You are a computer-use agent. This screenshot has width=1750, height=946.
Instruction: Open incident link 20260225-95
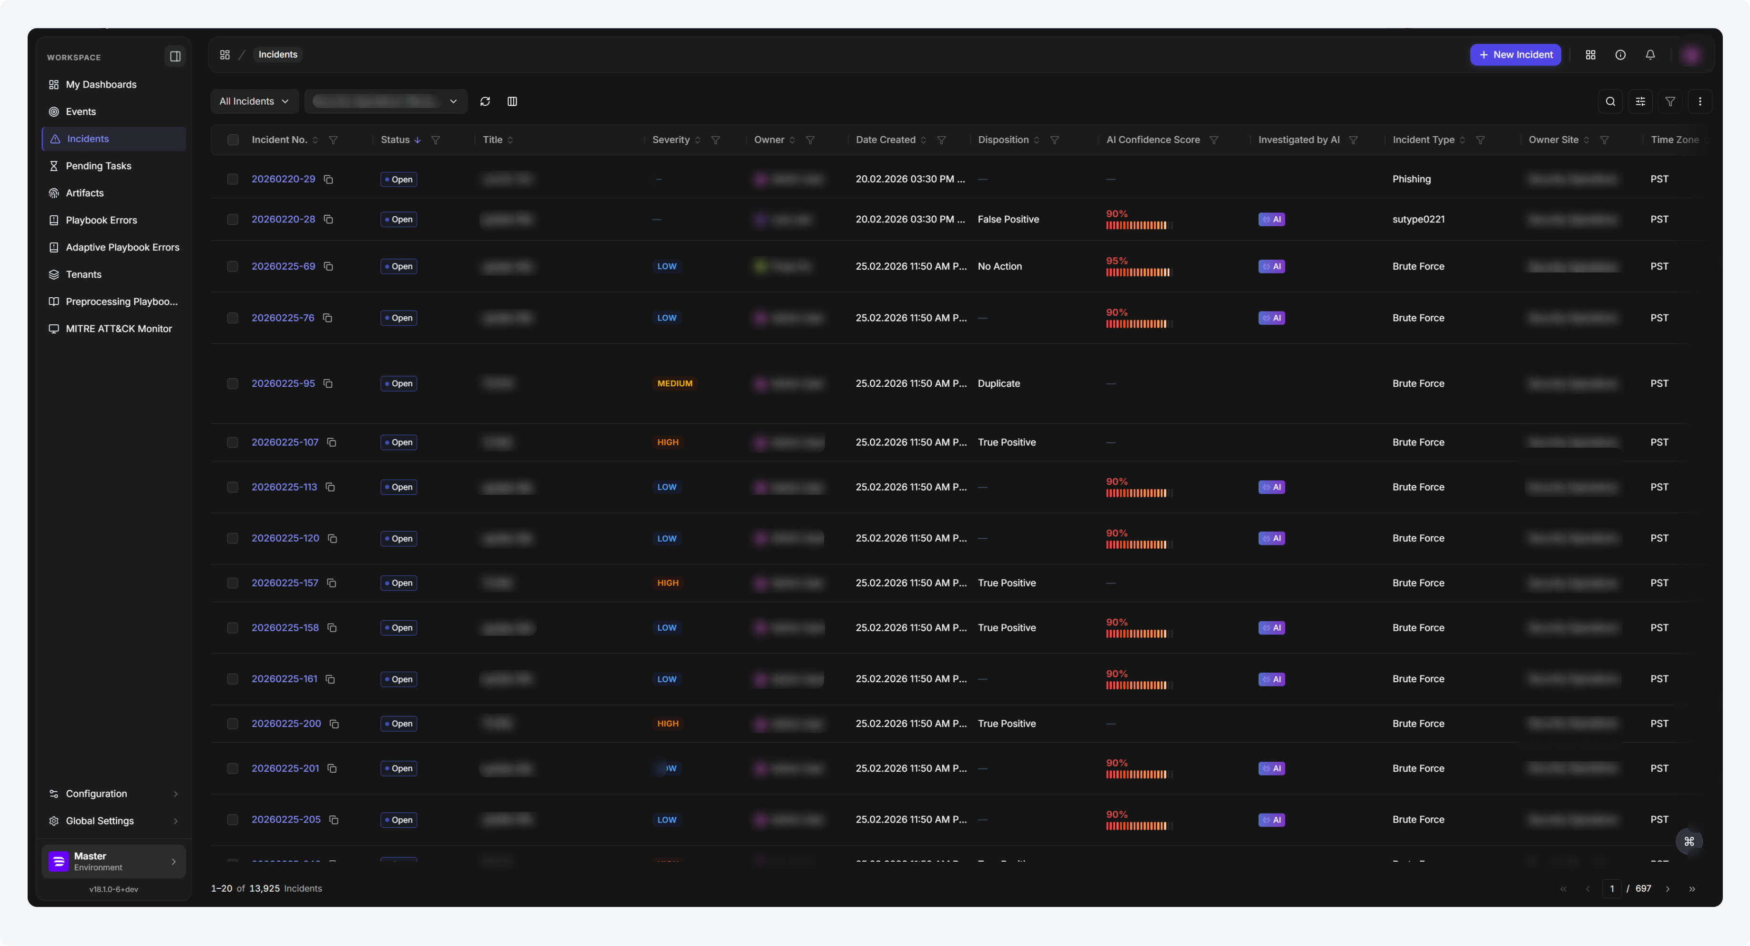tap(283, 384)
